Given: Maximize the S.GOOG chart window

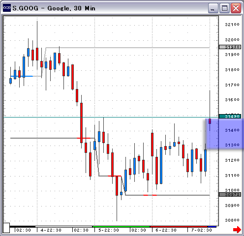Looking at the screenshot, I should 224,8.
